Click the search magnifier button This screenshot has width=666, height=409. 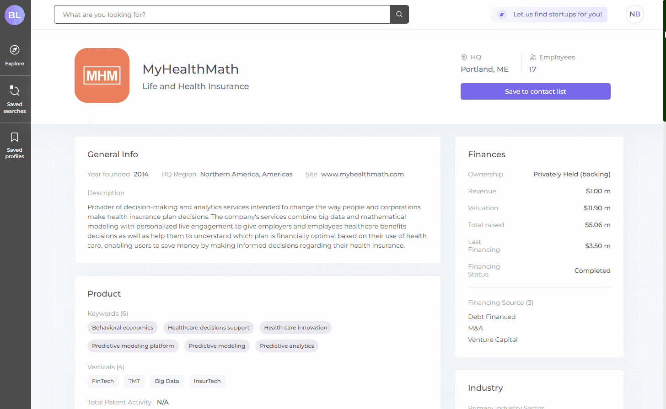[399, 15]
